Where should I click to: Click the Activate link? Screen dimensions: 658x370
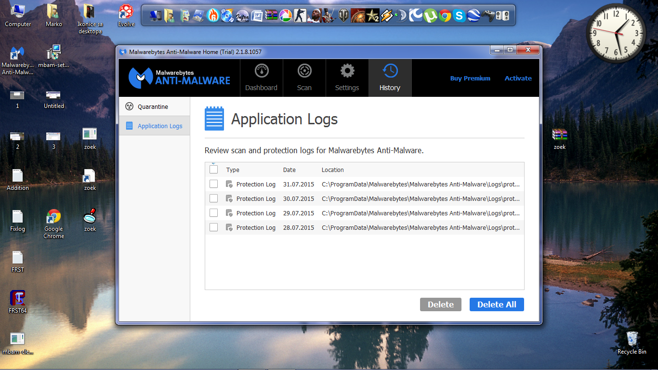tap(518, 78)
